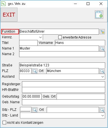Click the red EXIT button

point(9,15)
